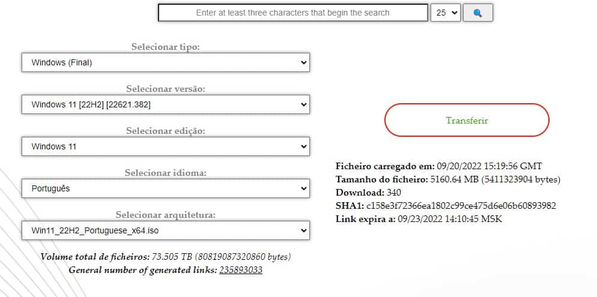The image size is (597, 297).
Task: Click the Selecionar arquitetura label
Action: [166, 215]
